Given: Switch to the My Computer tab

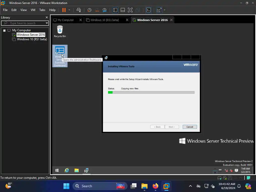Looking at the screenshot, I should pos(66,20).
